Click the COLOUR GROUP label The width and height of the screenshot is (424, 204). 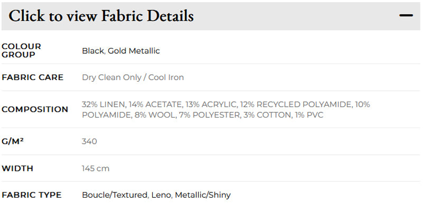[x=21, y=51]
